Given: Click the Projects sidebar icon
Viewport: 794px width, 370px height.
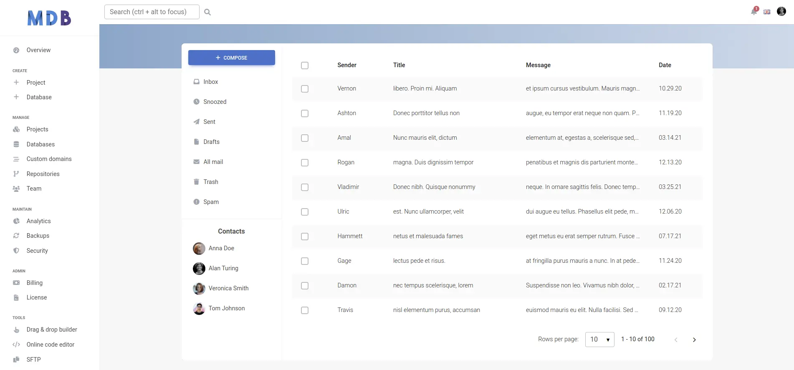Looking at the screenshot, I should [16, 129].
